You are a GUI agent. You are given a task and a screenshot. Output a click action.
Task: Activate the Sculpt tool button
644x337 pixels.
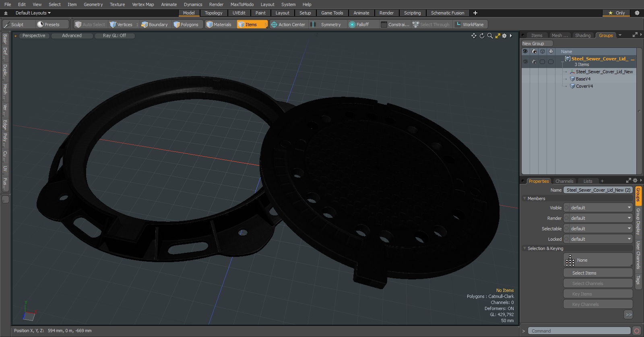14,25
